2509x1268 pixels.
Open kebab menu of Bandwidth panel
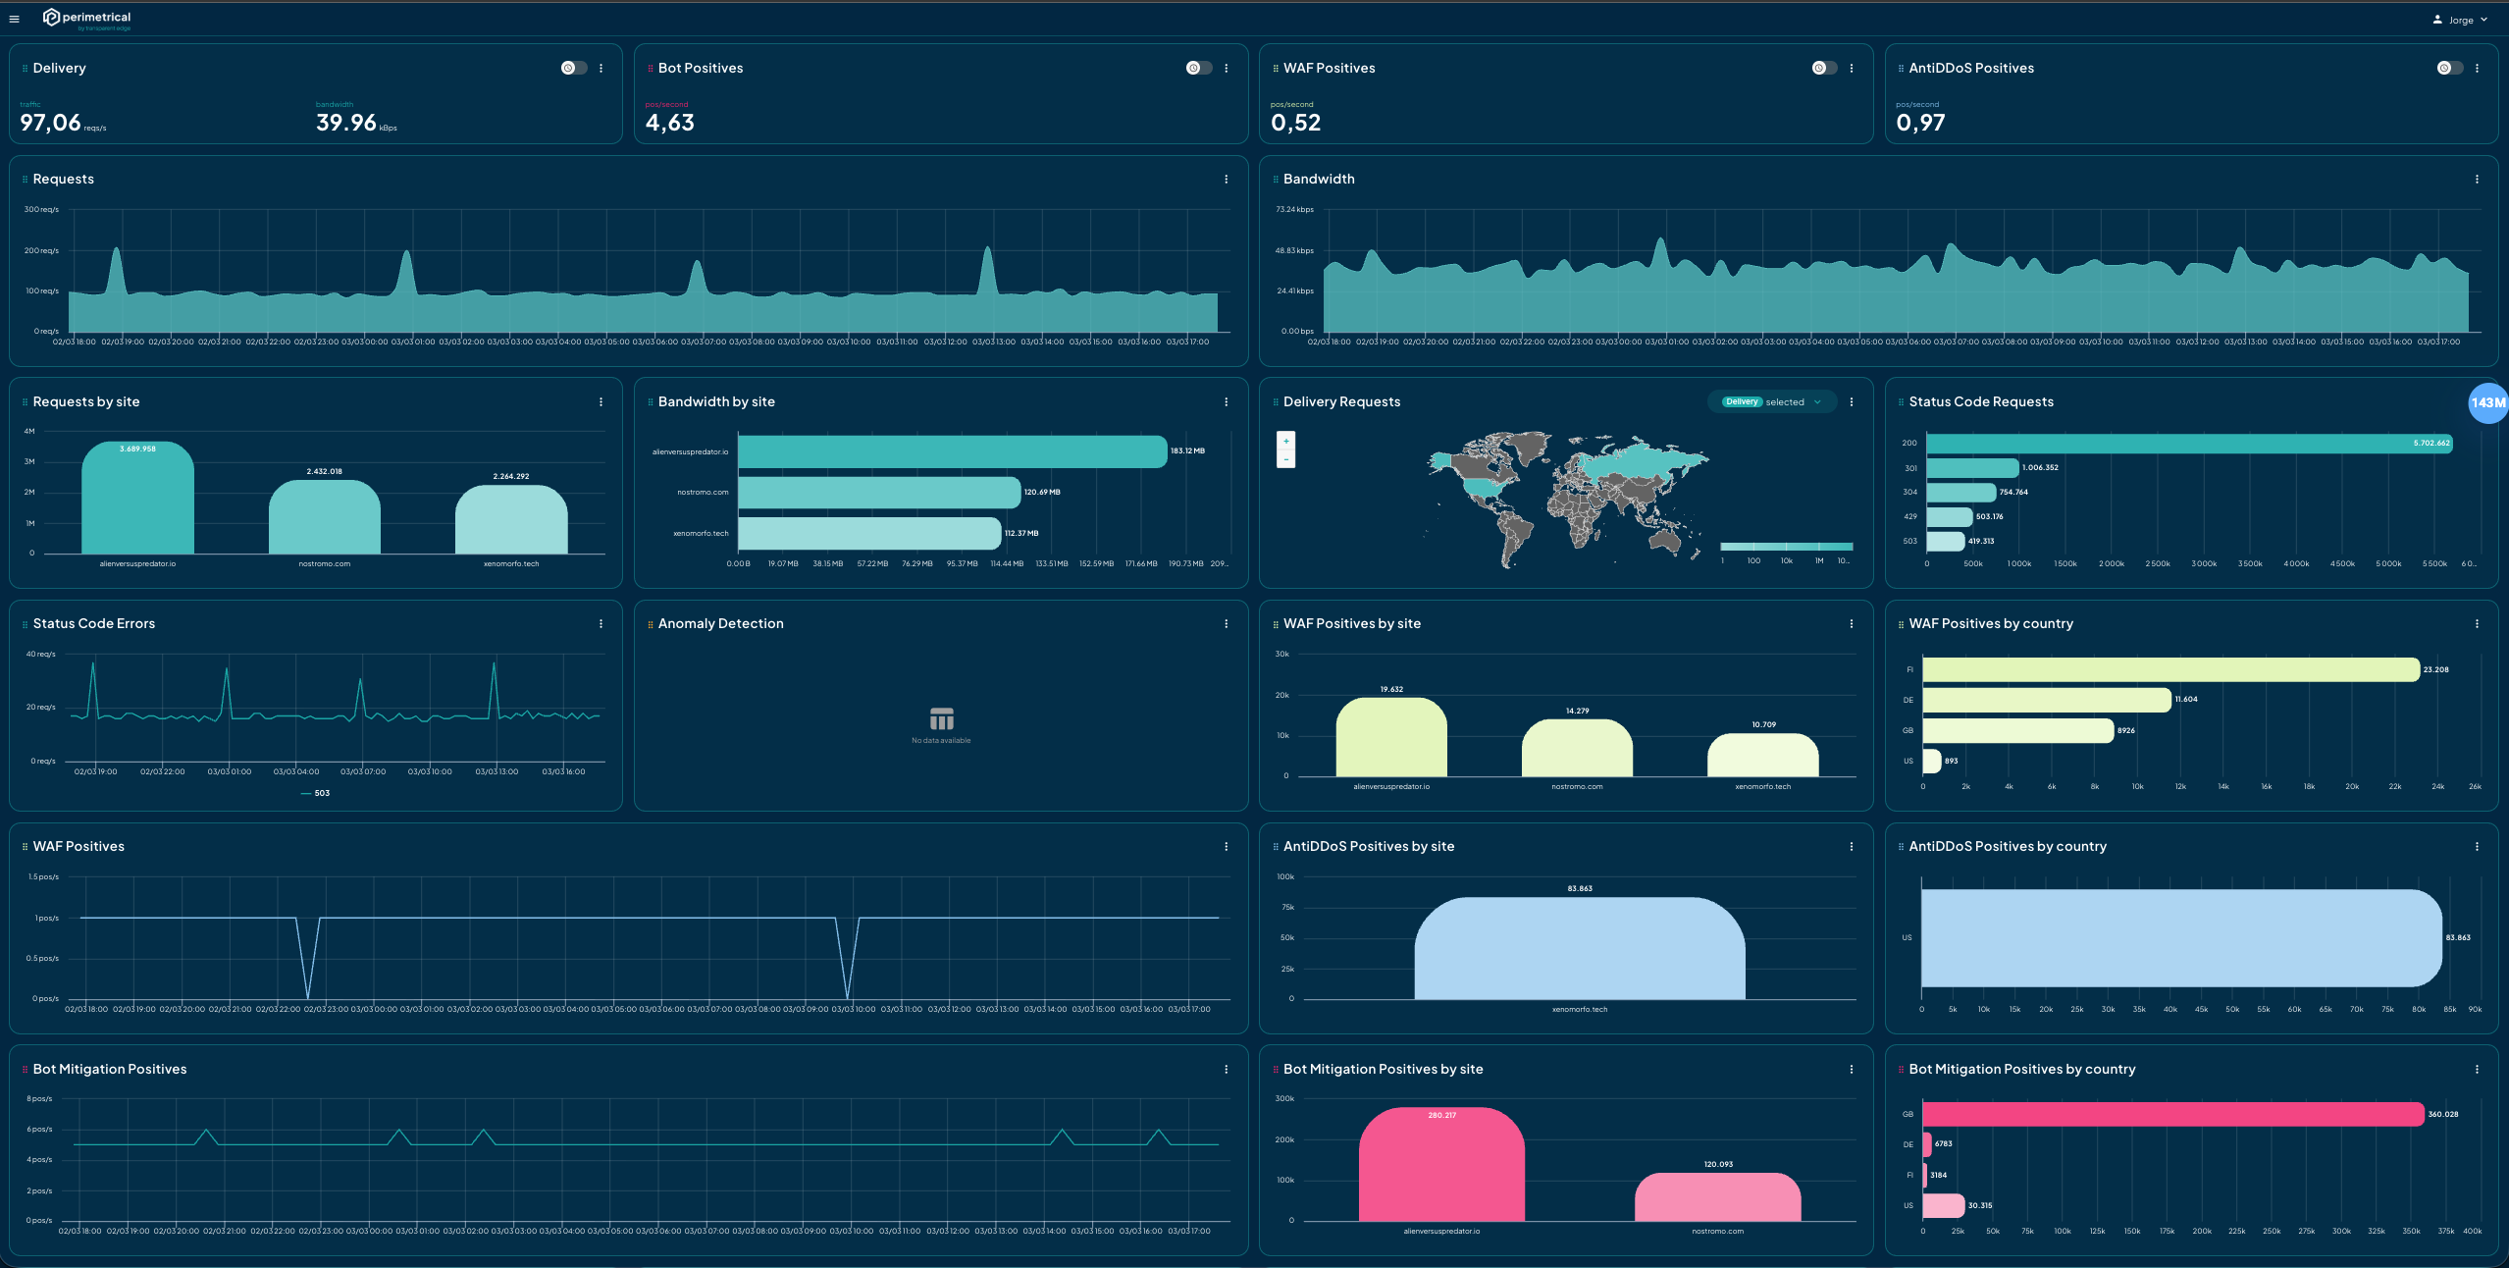click(2477, 179)
